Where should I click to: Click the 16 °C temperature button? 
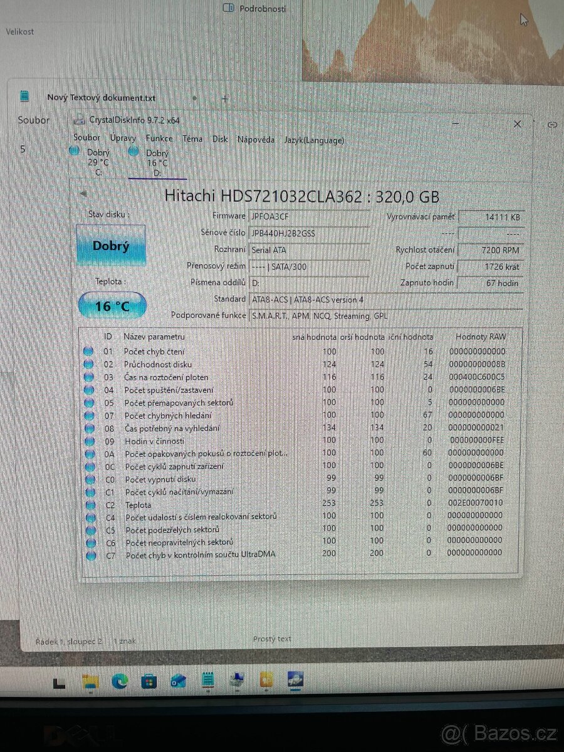(x=113, y=305)
